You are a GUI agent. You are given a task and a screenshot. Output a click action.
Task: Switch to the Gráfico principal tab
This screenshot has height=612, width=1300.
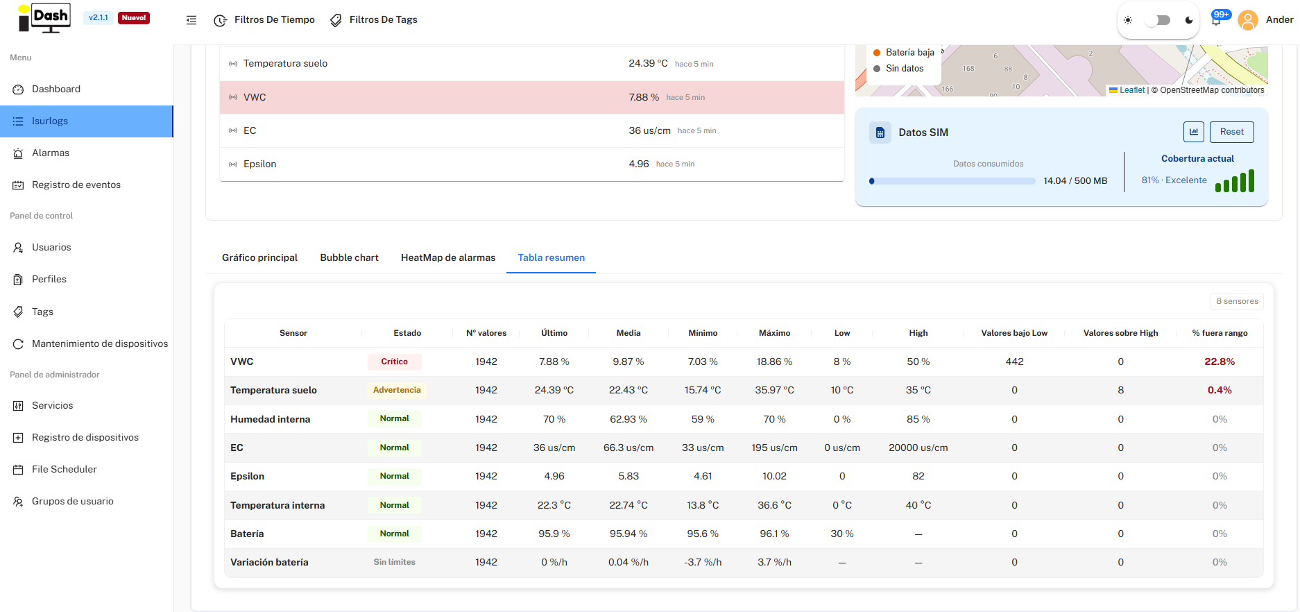click(259, 257)
